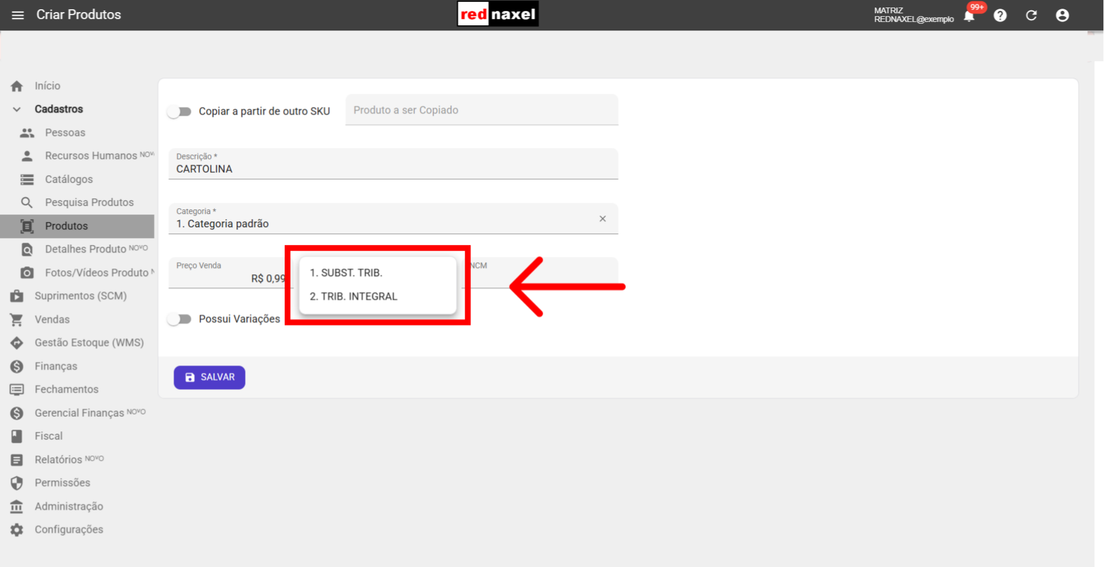This screenshot has width=1104, height=567.
Task: Click the Preço Venda field
Action: click(x=230, y=273)
